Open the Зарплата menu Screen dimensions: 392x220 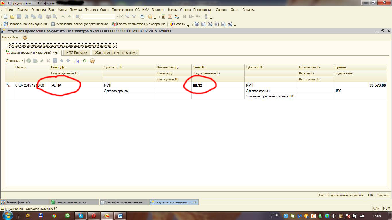pos(158,10)
